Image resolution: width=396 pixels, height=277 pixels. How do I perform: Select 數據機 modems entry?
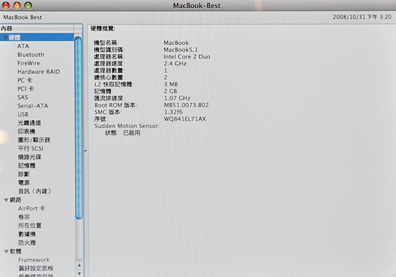27,234
